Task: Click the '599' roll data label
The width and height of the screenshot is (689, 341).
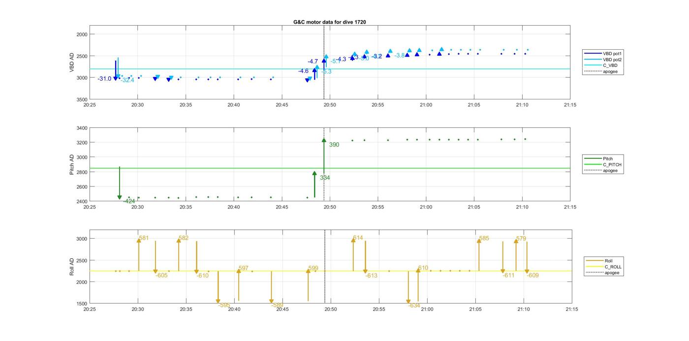Action: click(313, 268)
